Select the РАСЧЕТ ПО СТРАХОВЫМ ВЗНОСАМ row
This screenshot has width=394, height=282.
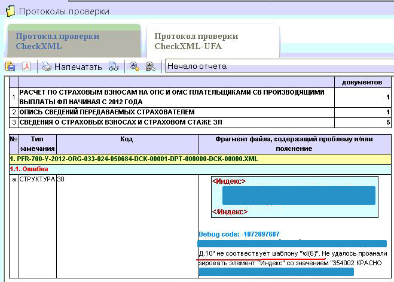coord(200,97)
